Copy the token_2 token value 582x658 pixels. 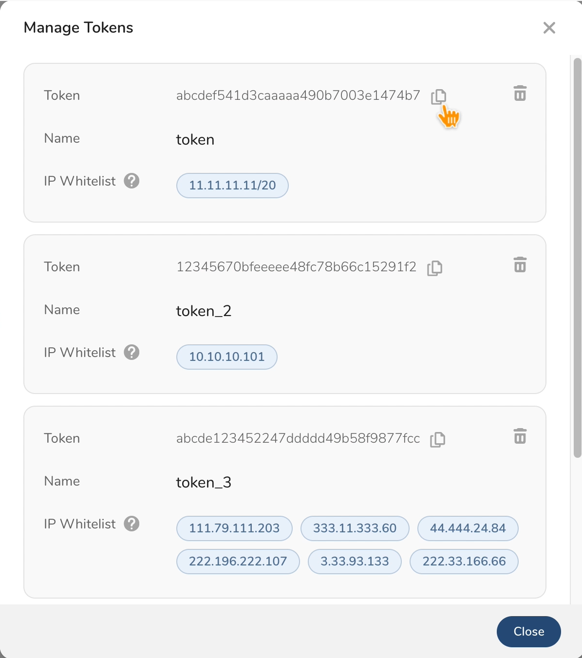(x=434, y=268)
